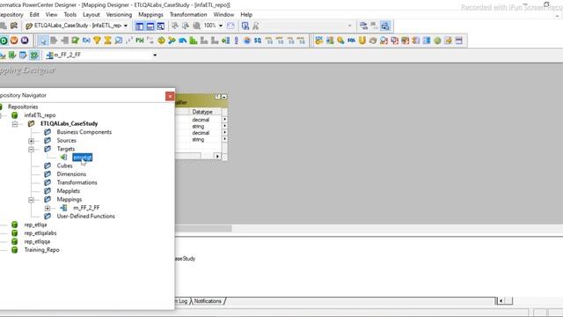Expand the Sources folder node
Screen dimensions: 563x317
[x=32, y=141]
